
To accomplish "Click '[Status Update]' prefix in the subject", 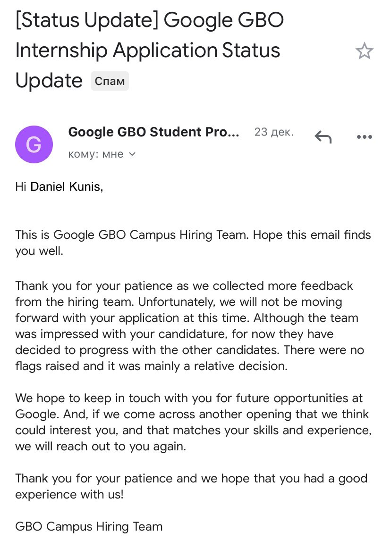I will click(87, 20).
